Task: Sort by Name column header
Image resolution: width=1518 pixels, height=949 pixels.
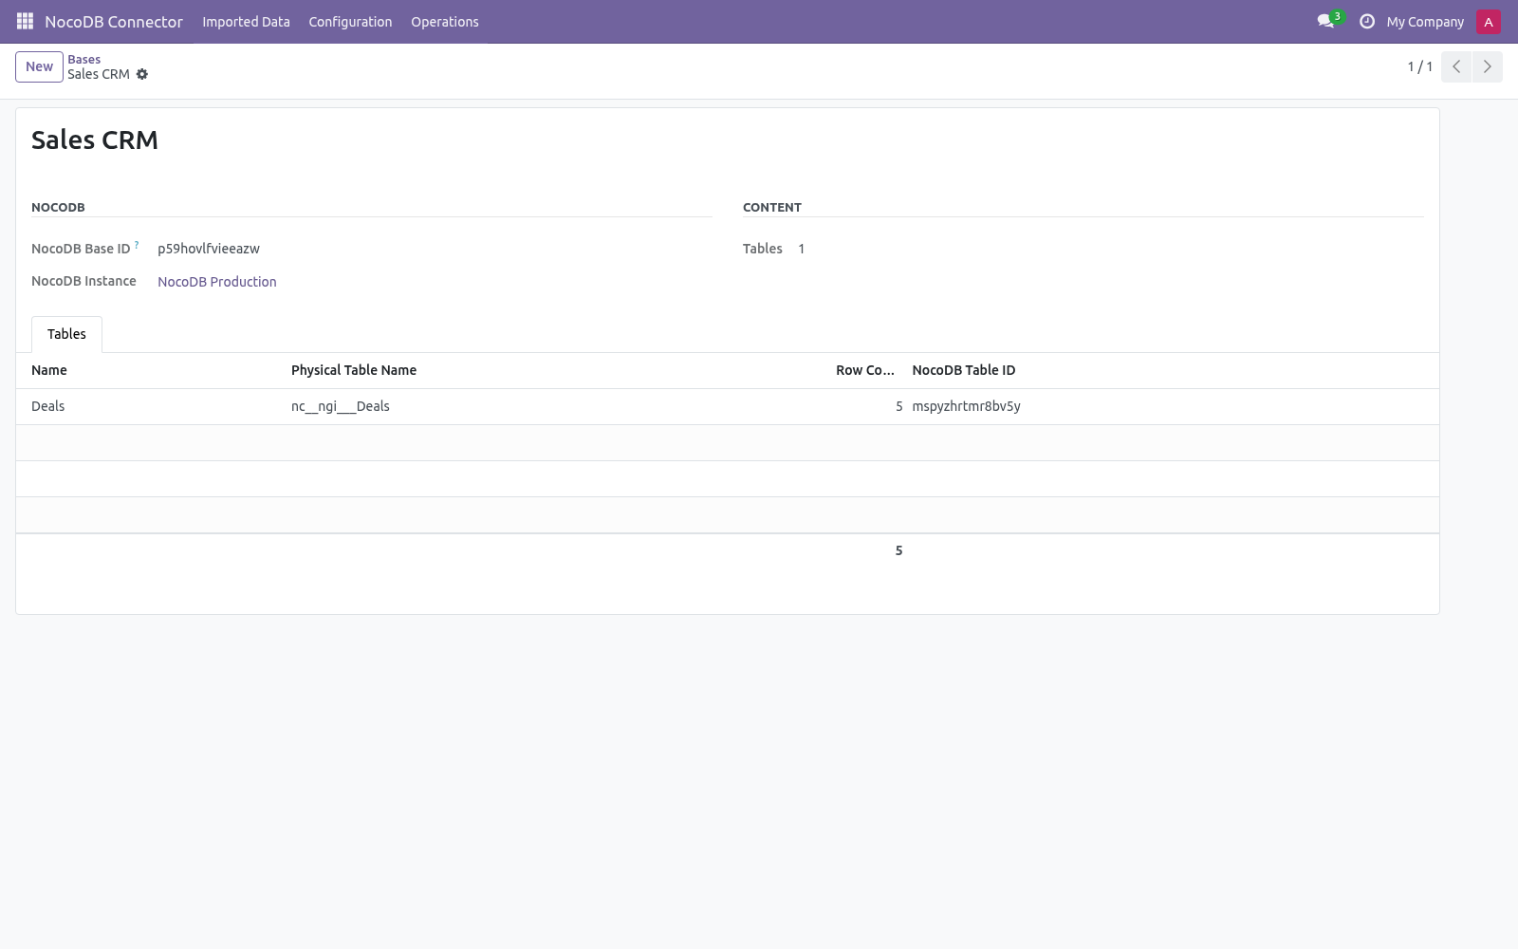Action: 152,370
